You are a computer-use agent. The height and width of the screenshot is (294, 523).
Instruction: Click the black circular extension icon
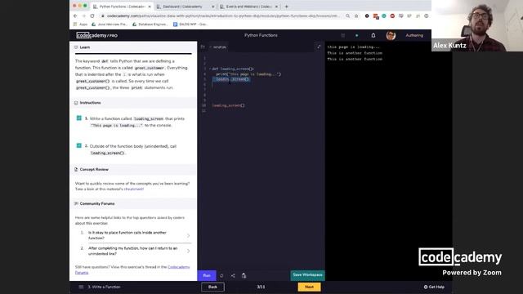click(367, 16)
